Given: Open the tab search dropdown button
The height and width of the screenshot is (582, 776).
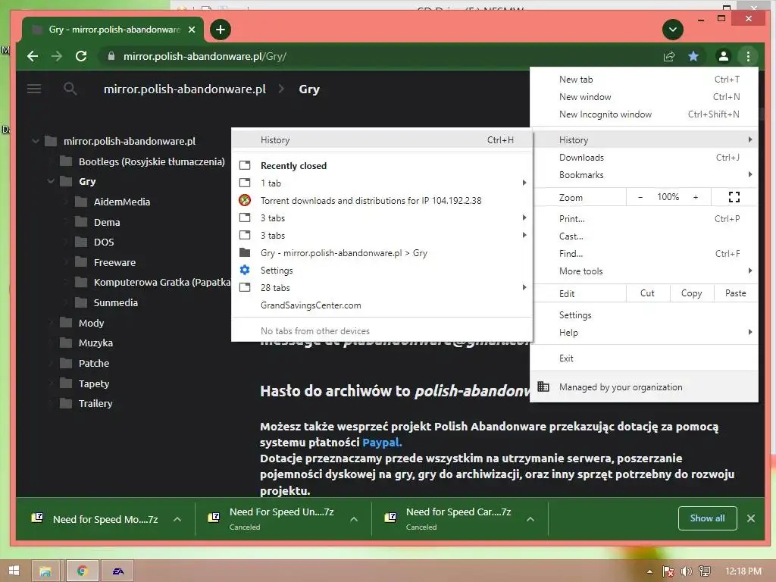Looking at the screenshot, I should click(x=673, y=30).
